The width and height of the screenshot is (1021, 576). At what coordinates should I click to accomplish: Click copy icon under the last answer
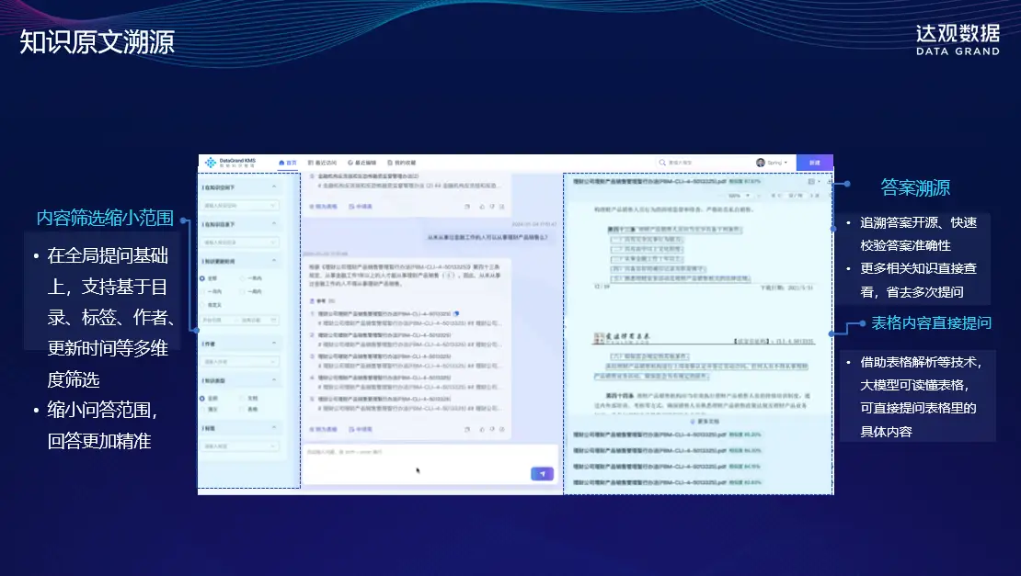click(467, 429)
